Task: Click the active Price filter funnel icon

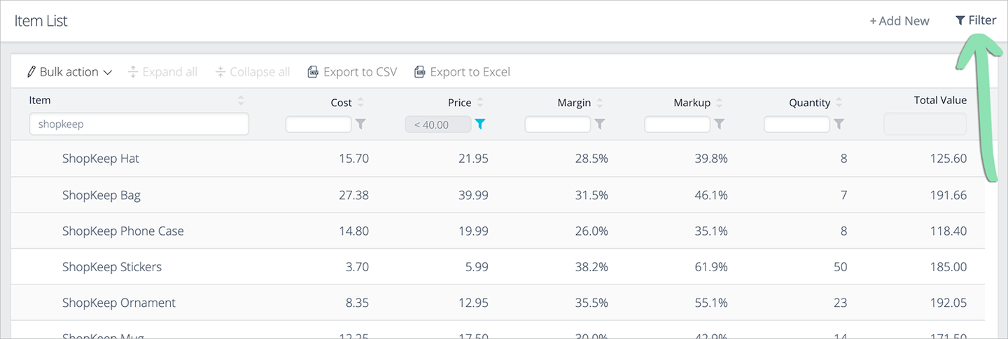Action: [x=480, y=124]
